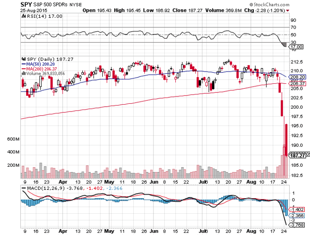Click the 'Volume 369,833,056' legend text
This screenshot has height=235, width=310.
[46, 74]
